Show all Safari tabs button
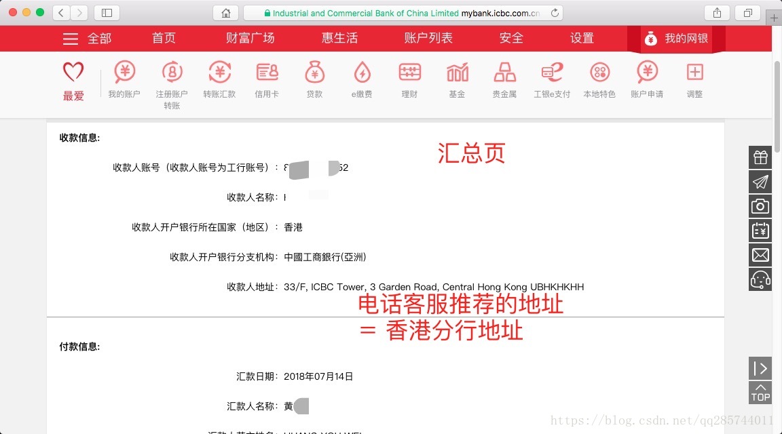 point(747,13)
